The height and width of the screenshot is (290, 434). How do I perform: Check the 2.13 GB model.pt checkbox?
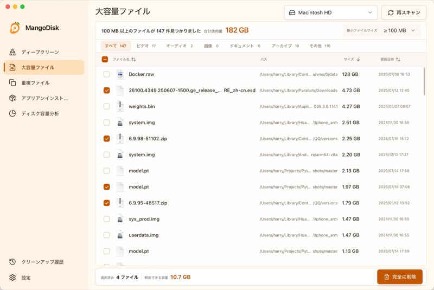pos(106,171)
